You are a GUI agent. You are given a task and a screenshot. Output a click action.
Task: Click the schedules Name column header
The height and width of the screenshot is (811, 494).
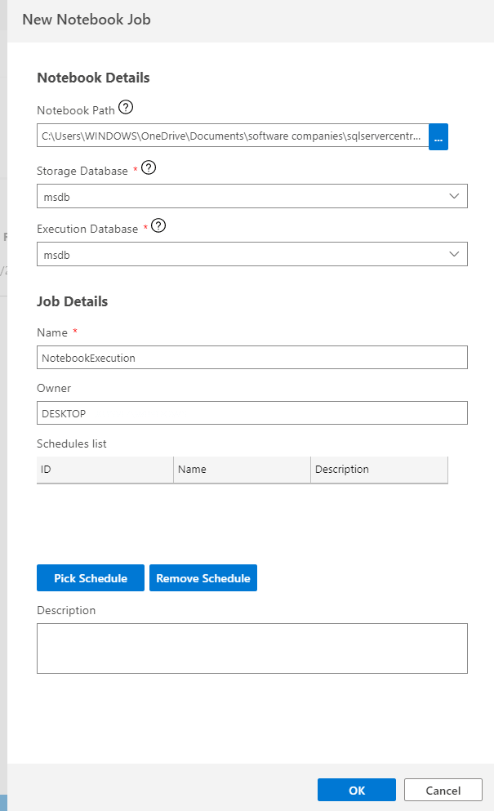[242, 470]
